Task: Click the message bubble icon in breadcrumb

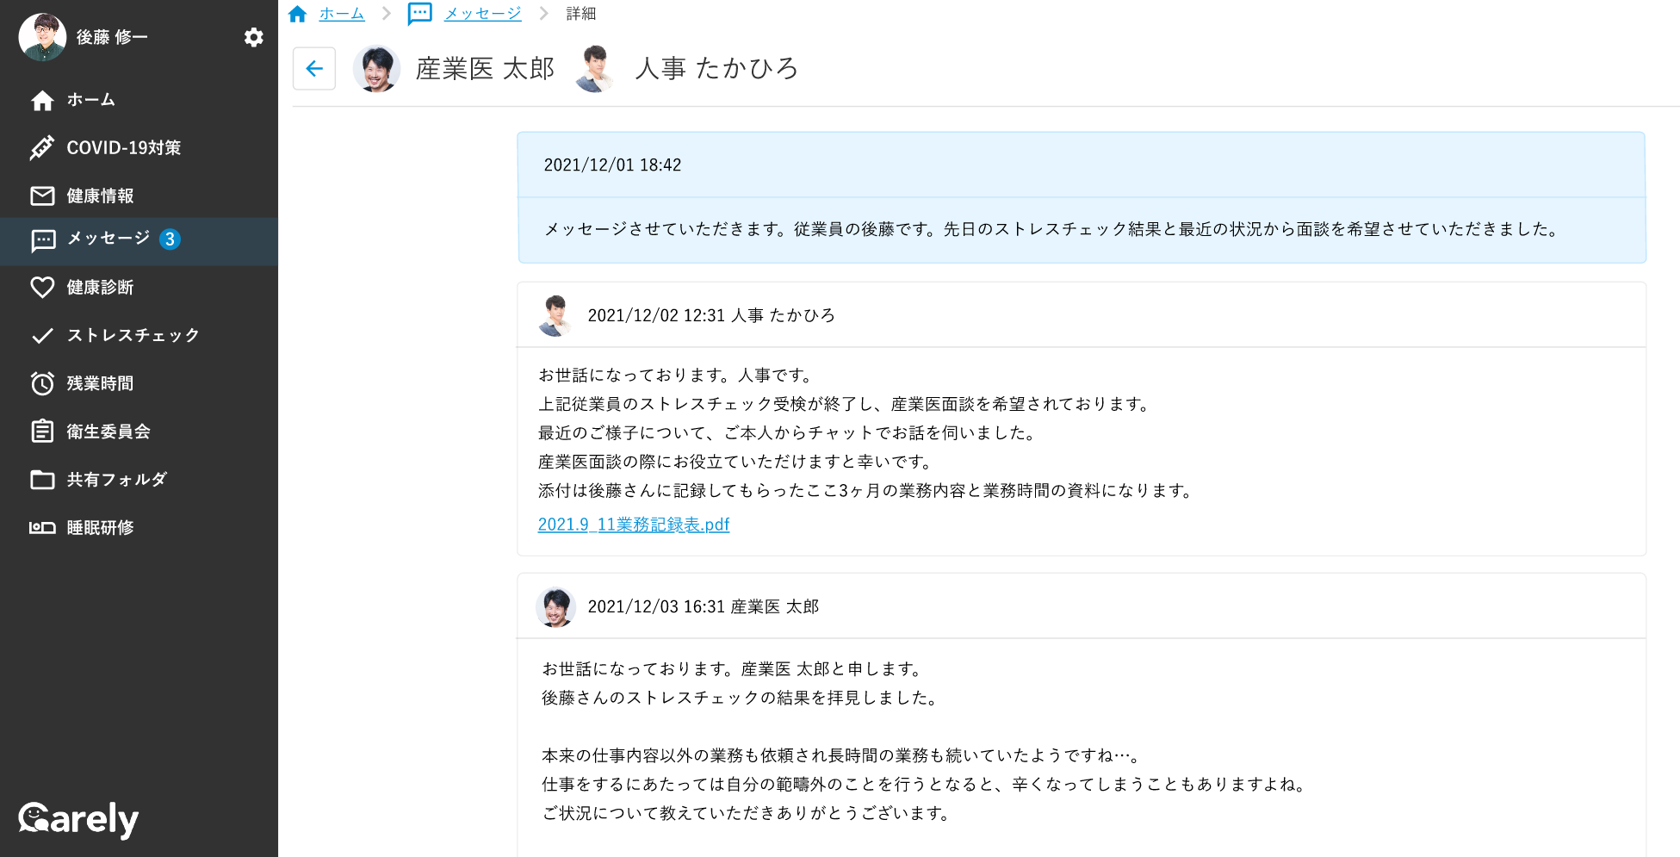Action: click(419, 14)
